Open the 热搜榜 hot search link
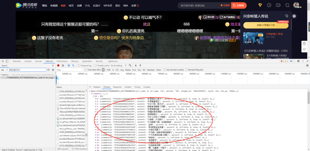310x151 pixels. pyautogui.click(x=225, y=5)
